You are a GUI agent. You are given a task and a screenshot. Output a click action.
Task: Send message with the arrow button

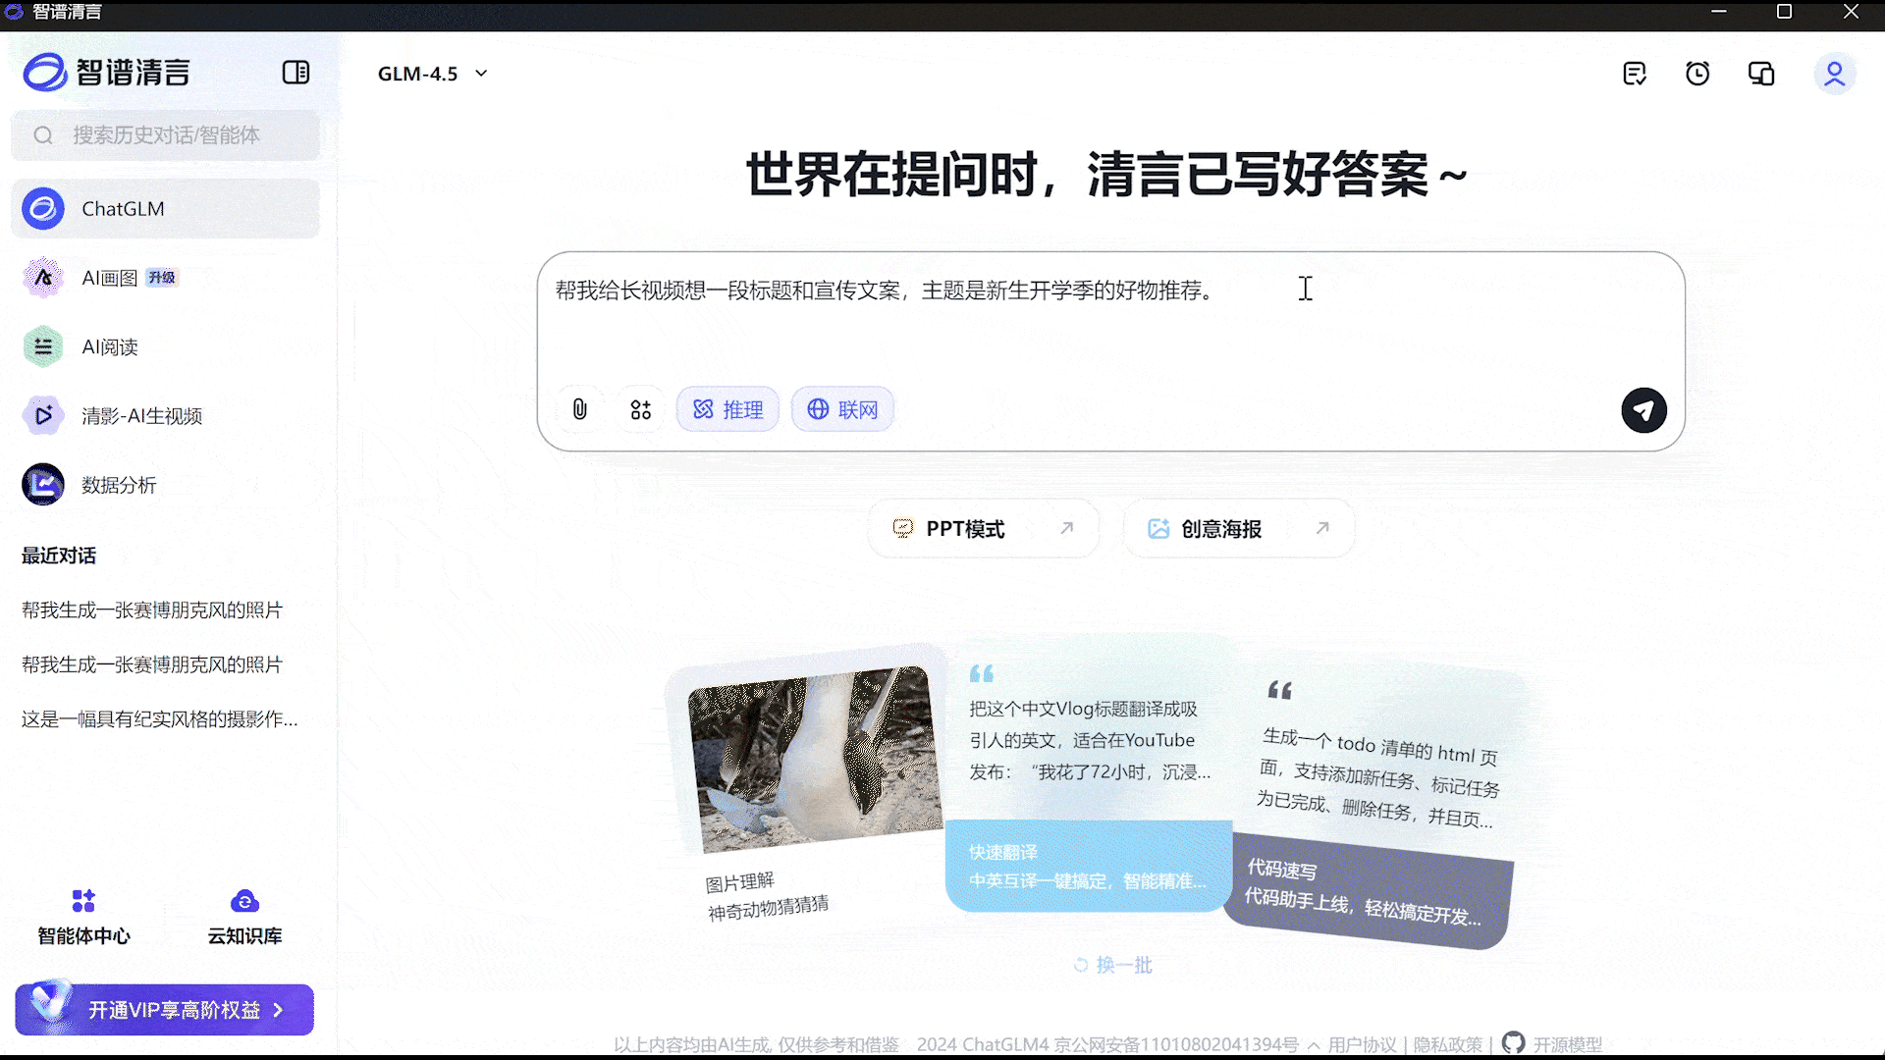pos(1643,410)
